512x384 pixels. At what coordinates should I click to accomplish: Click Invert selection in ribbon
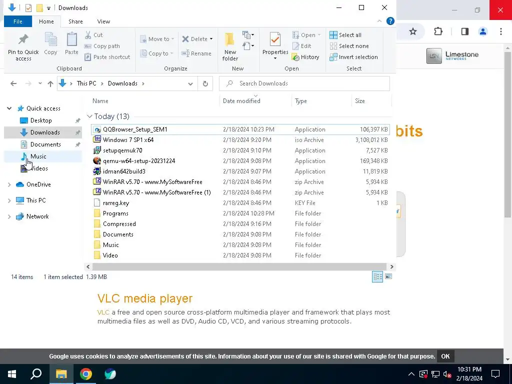[x=353, y=57]
